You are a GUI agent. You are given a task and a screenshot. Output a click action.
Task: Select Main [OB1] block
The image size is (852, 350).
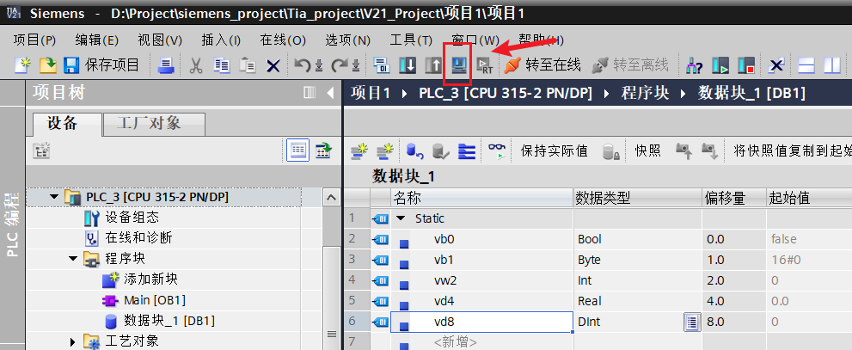pos(154,300)
